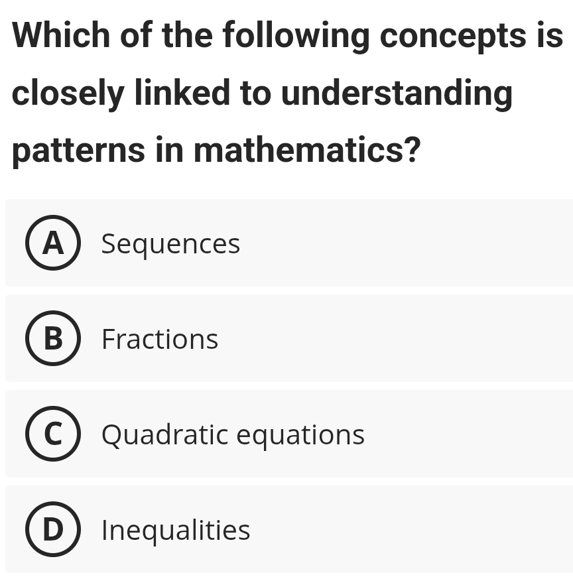Click the word 'understanding' in the question
This screenshot has width=573, height=579.
[x=397, y=93]
